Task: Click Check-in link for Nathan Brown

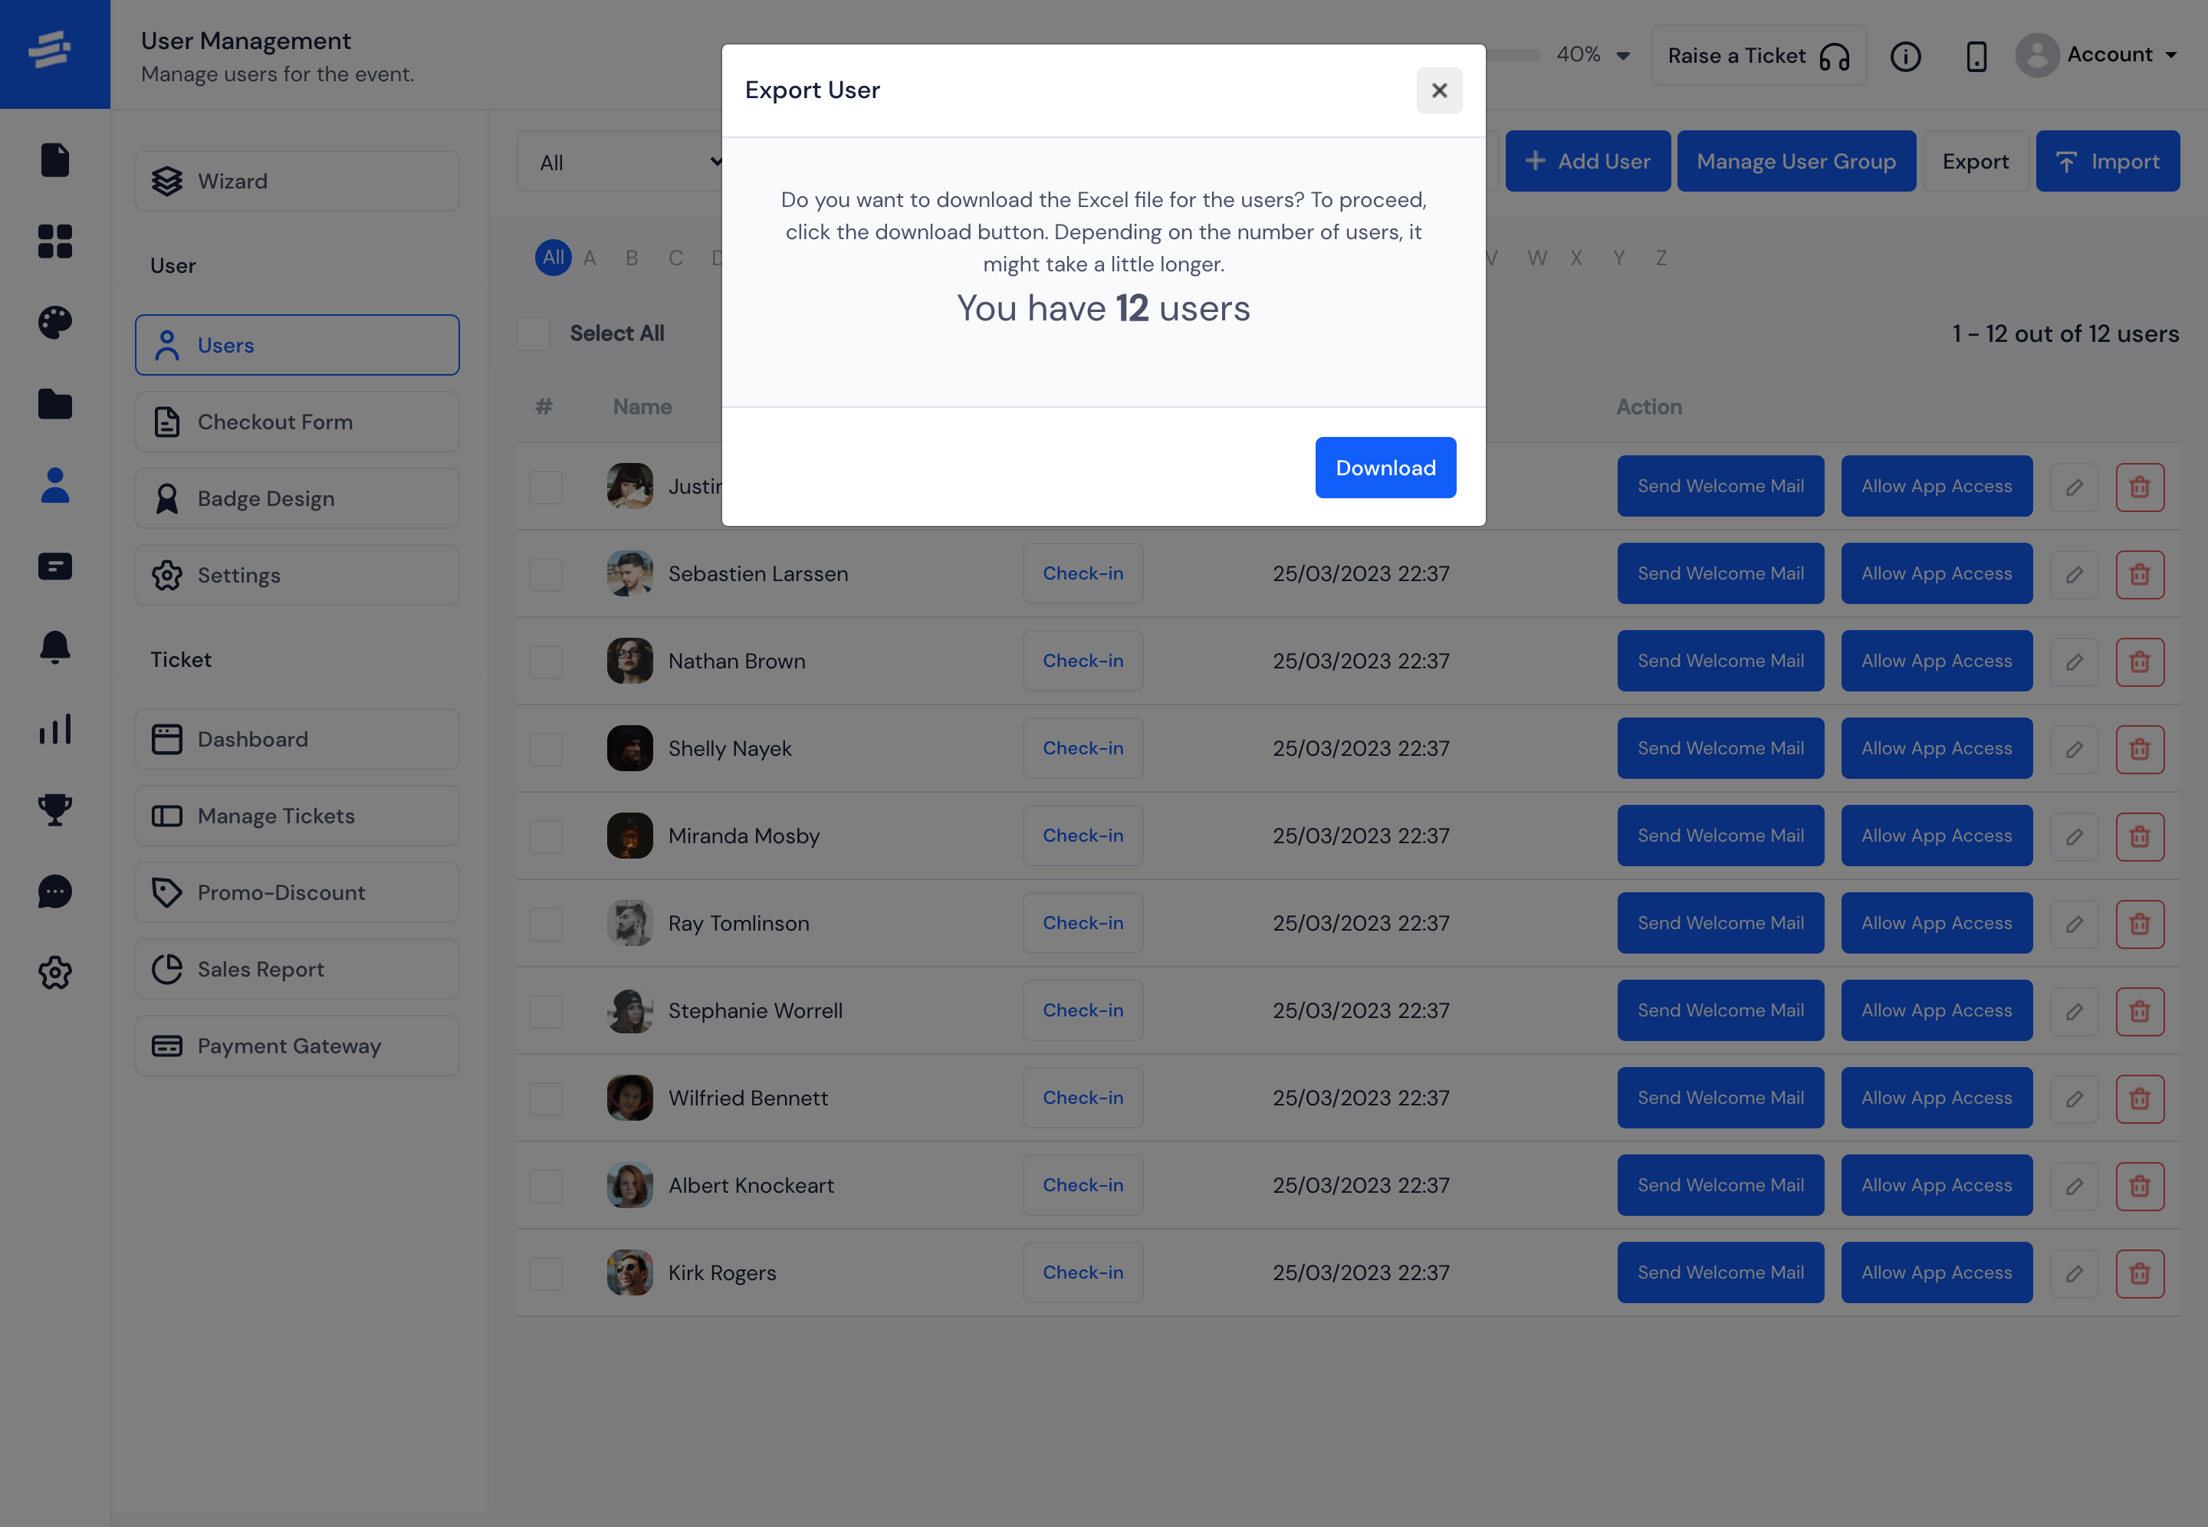Action: tap(1083, 659)
